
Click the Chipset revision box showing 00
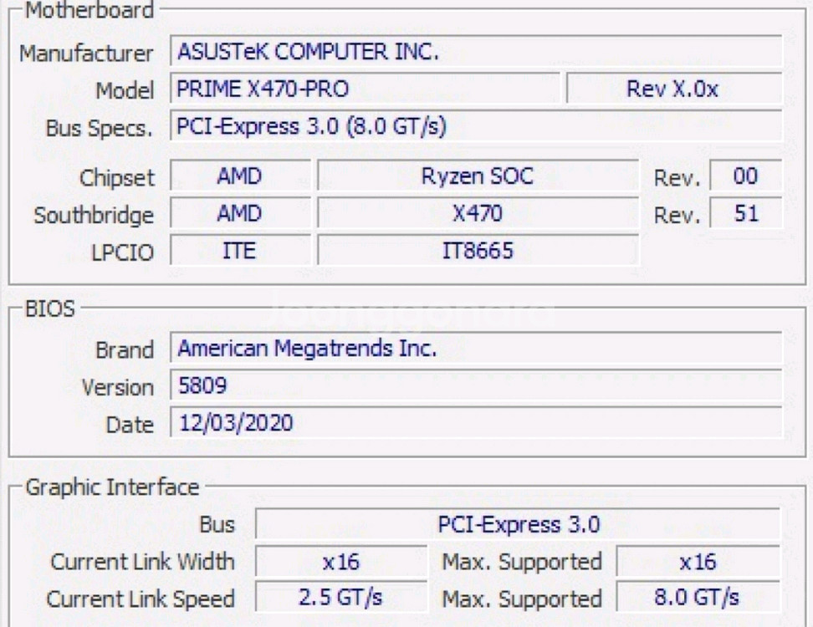[x=744, y=176]
